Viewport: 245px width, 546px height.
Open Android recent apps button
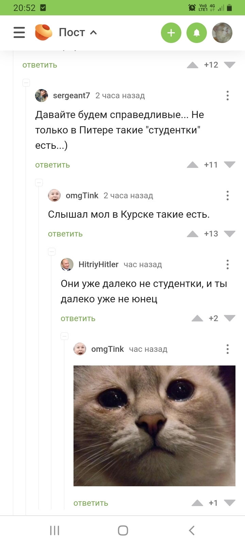pyautogui.click(x=54, y=530)
